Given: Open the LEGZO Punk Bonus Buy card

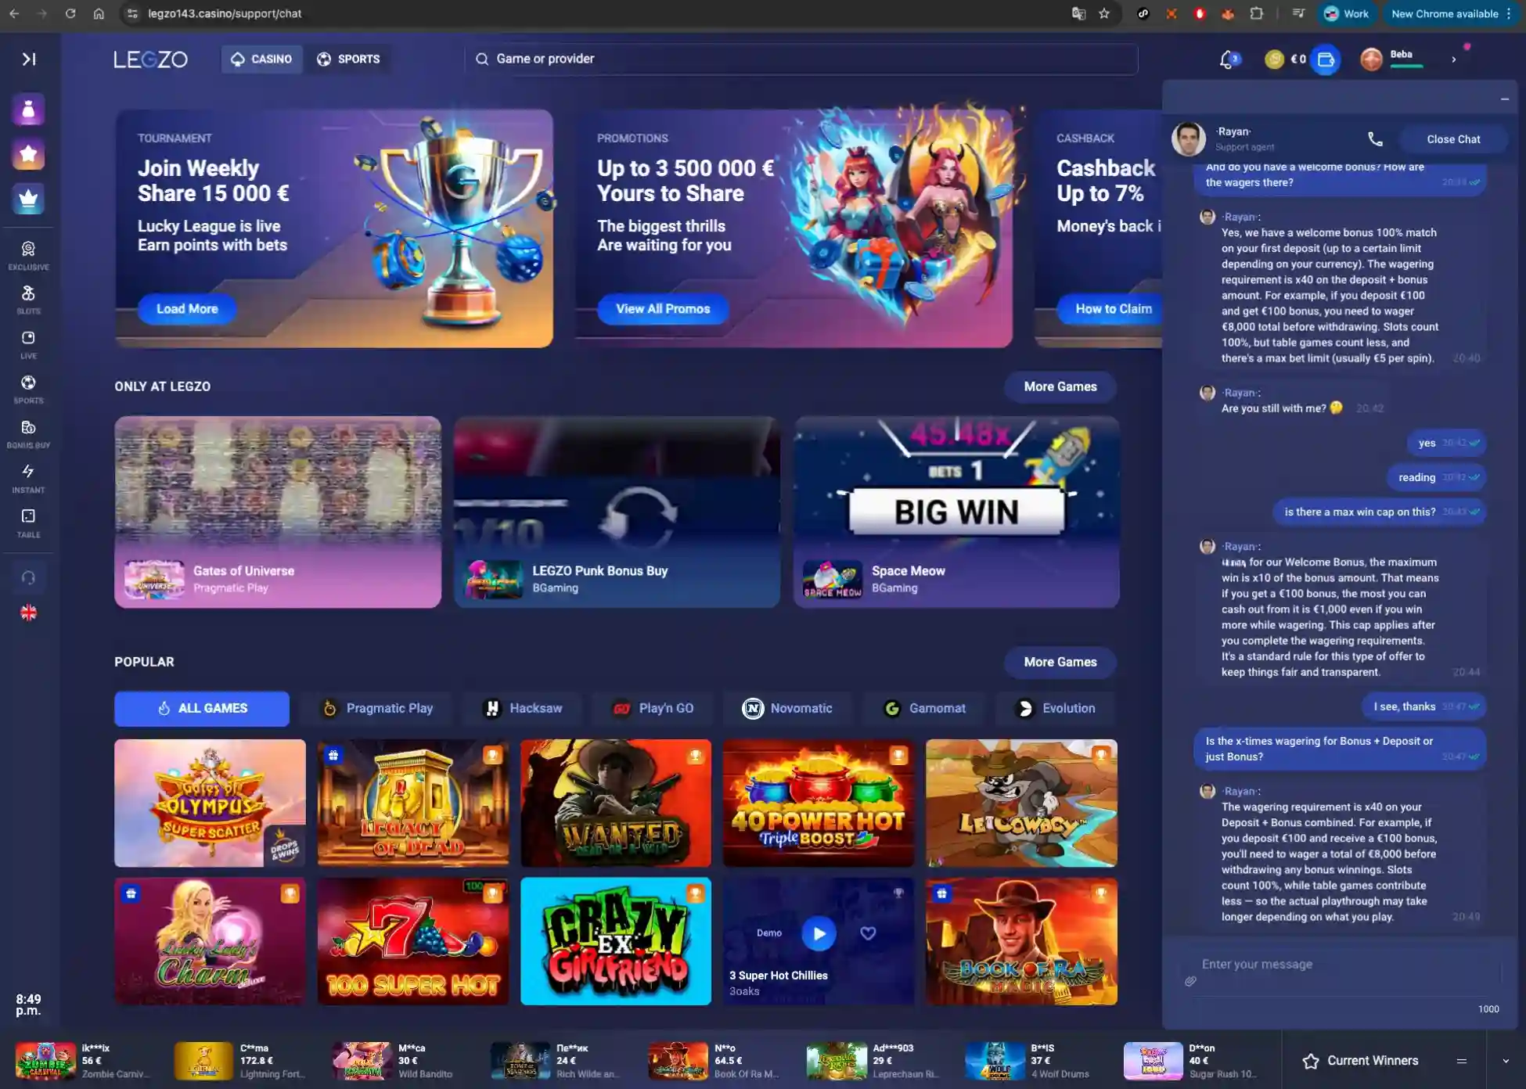Looking at the screenshot, I should coord(617,512).
